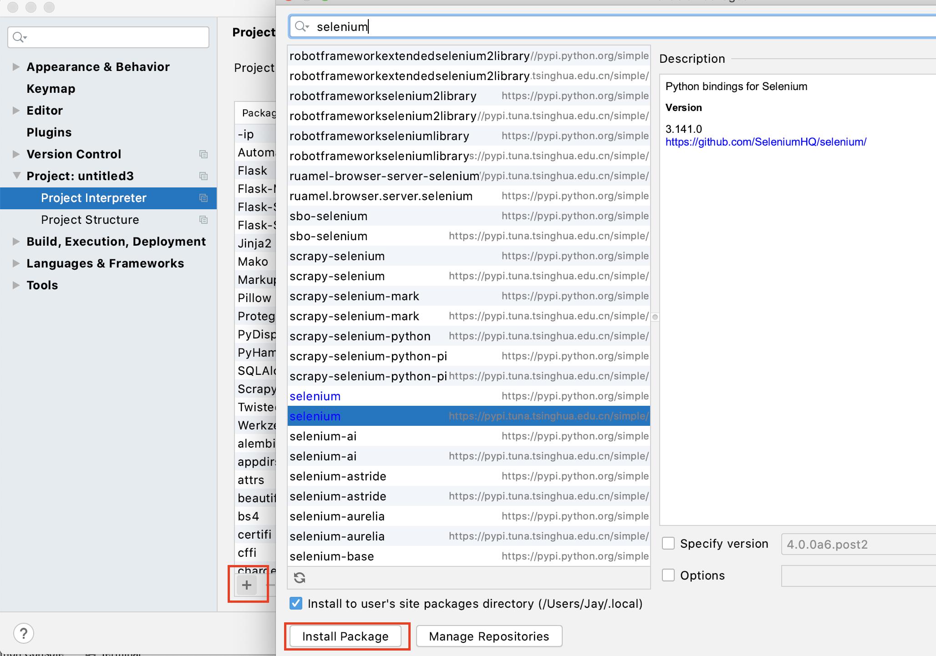
Task: Click the help question mark button
Action: [24, 633]
